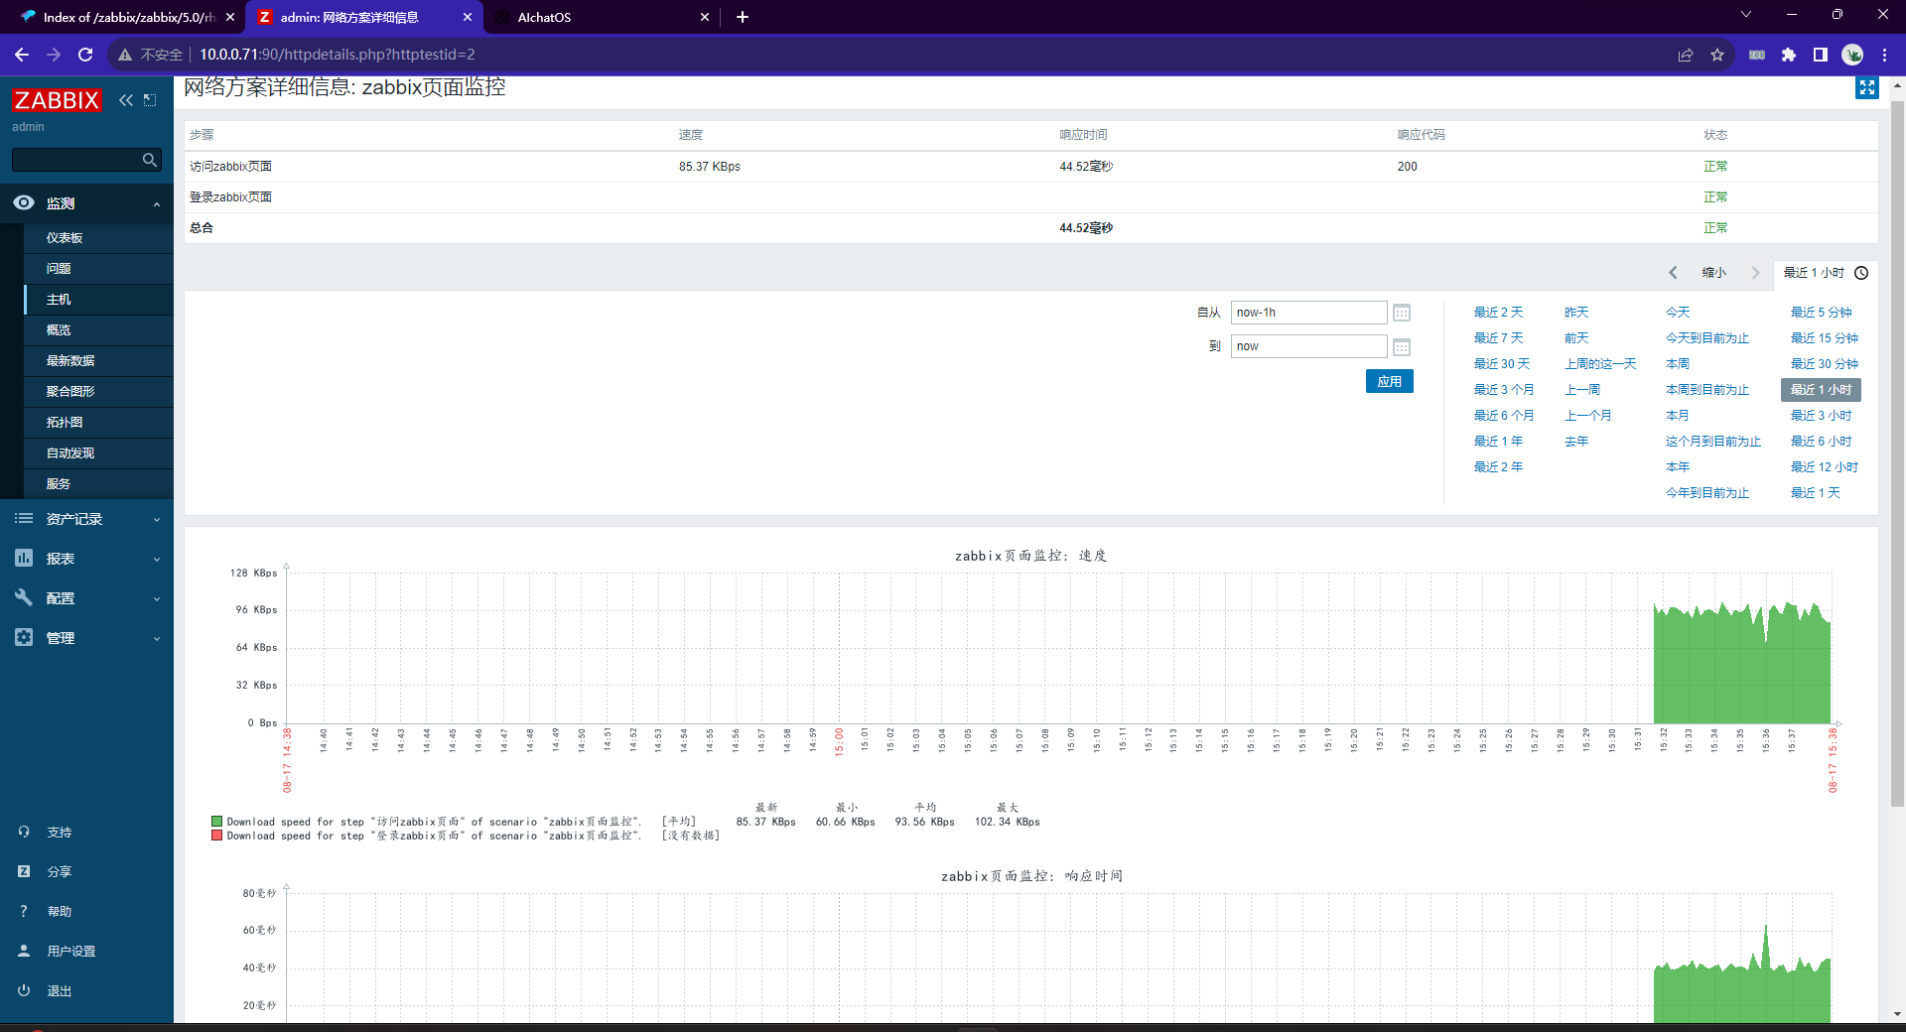Image resolution: width=1906 pixels, height=1032 pixels.
Task: Open calendar picker for To field
Action: (x=1402, y=347)
